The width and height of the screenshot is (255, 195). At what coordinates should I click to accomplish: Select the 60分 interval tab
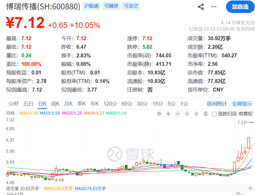[x=127, y=103]
